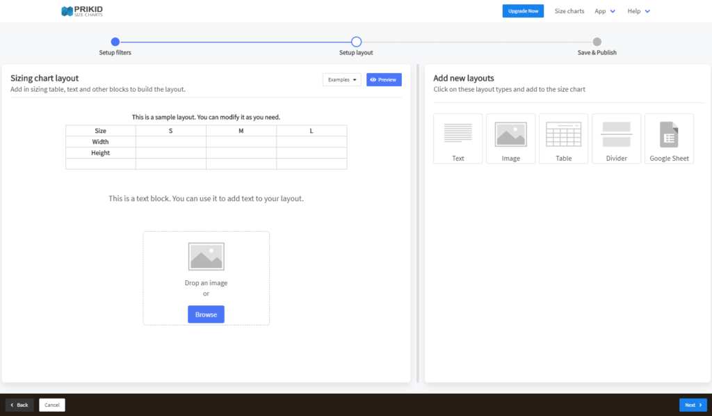Click Upgrade Now in the header
The width and height of the screenshot is (712, 416).
pos(523,10)
